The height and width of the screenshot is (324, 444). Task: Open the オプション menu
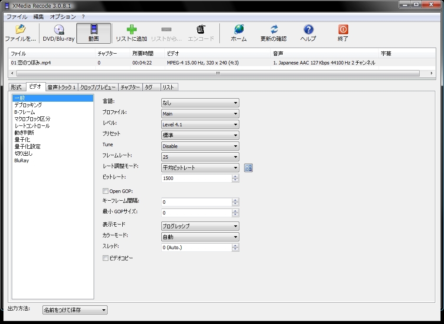click(x=63, y=17)
